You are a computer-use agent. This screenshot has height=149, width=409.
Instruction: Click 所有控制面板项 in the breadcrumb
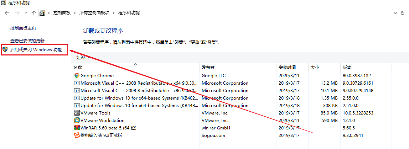(94, 13)
